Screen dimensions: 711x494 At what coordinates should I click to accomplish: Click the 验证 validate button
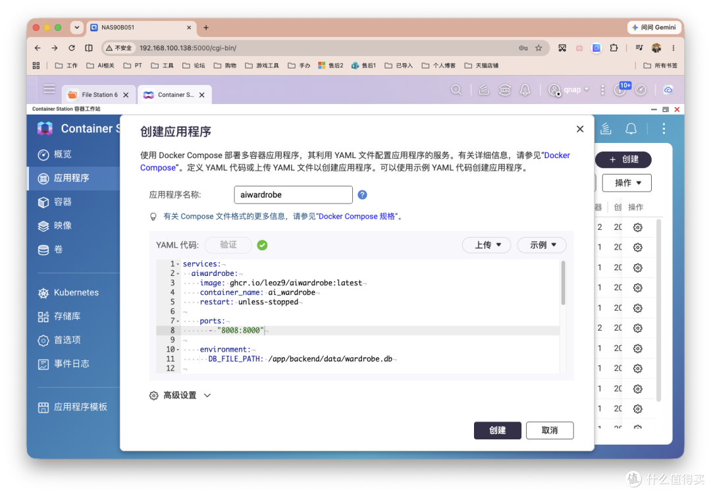228,245
